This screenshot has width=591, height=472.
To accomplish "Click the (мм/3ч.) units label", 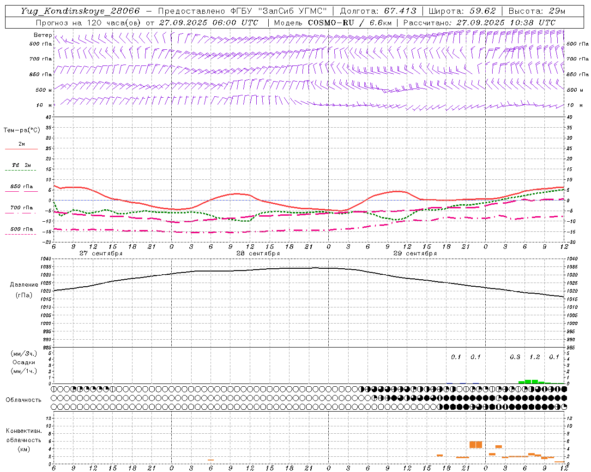I will [24, 354].
